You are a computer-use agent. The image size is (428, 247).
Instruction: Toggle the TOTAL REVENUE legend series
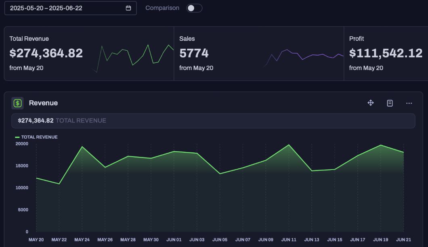point(36,137)
